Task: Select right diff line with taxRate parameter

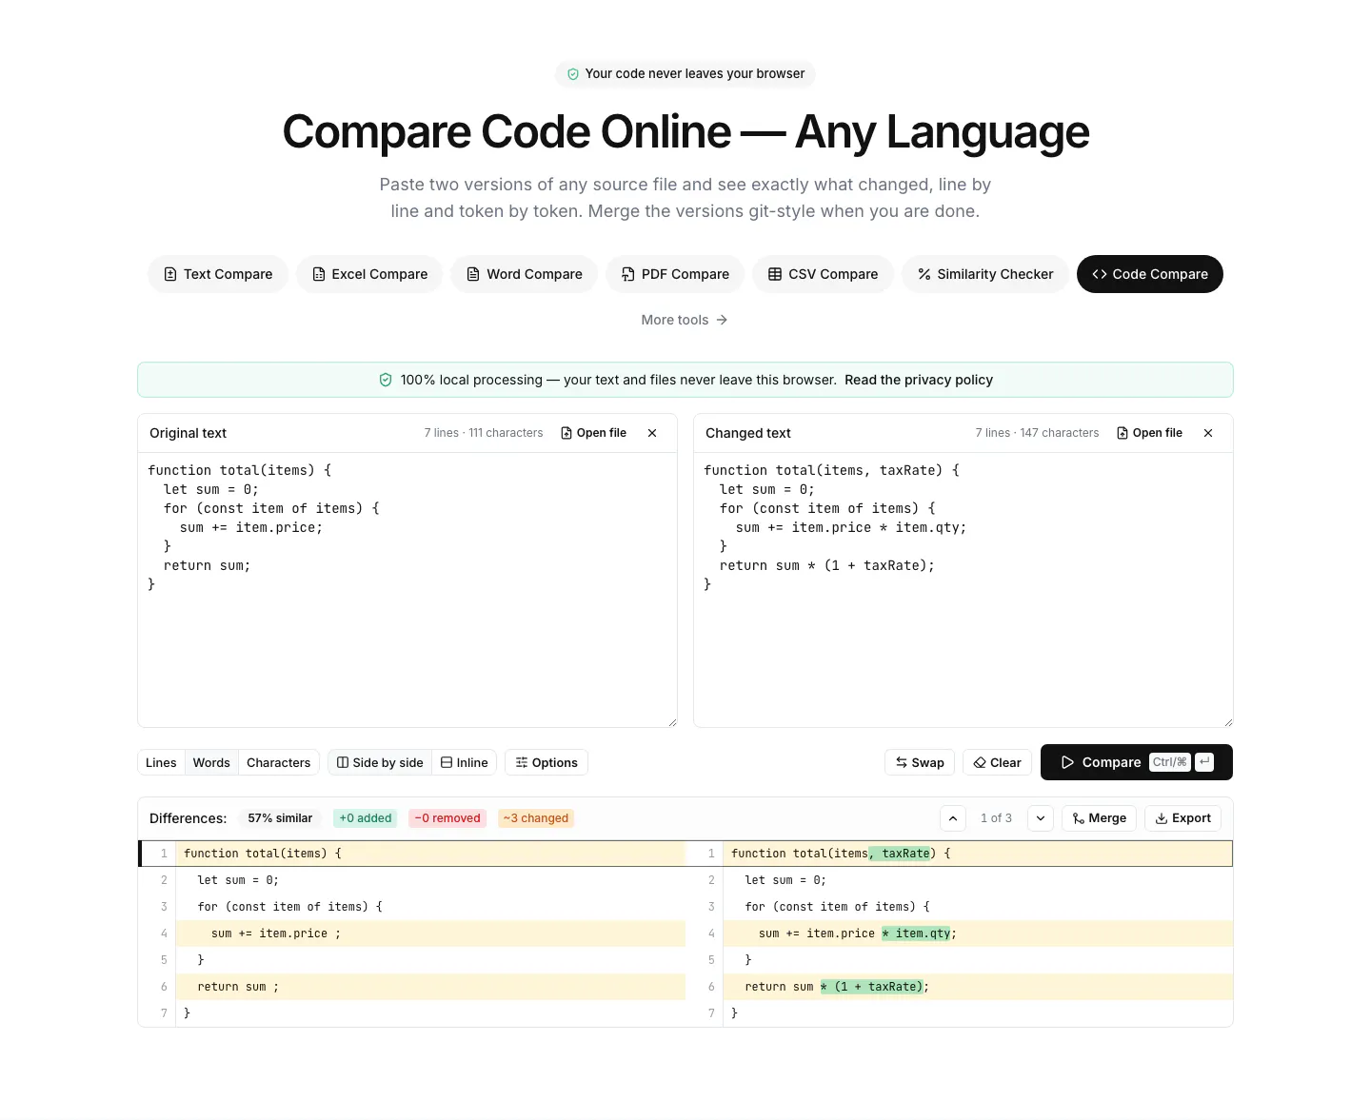Action: click(x=960, y=854)
